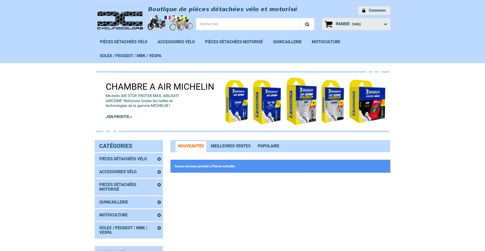Viewport: 485px width, 251px height.
Task: Click the CyclingColors logo
Action: coord(120,20)
